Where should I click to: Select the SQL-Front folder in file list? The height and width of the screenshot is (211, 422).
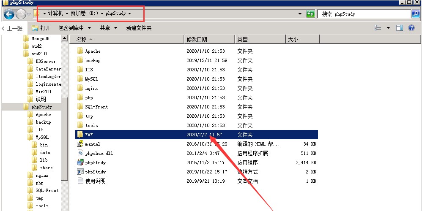point(96,107)
